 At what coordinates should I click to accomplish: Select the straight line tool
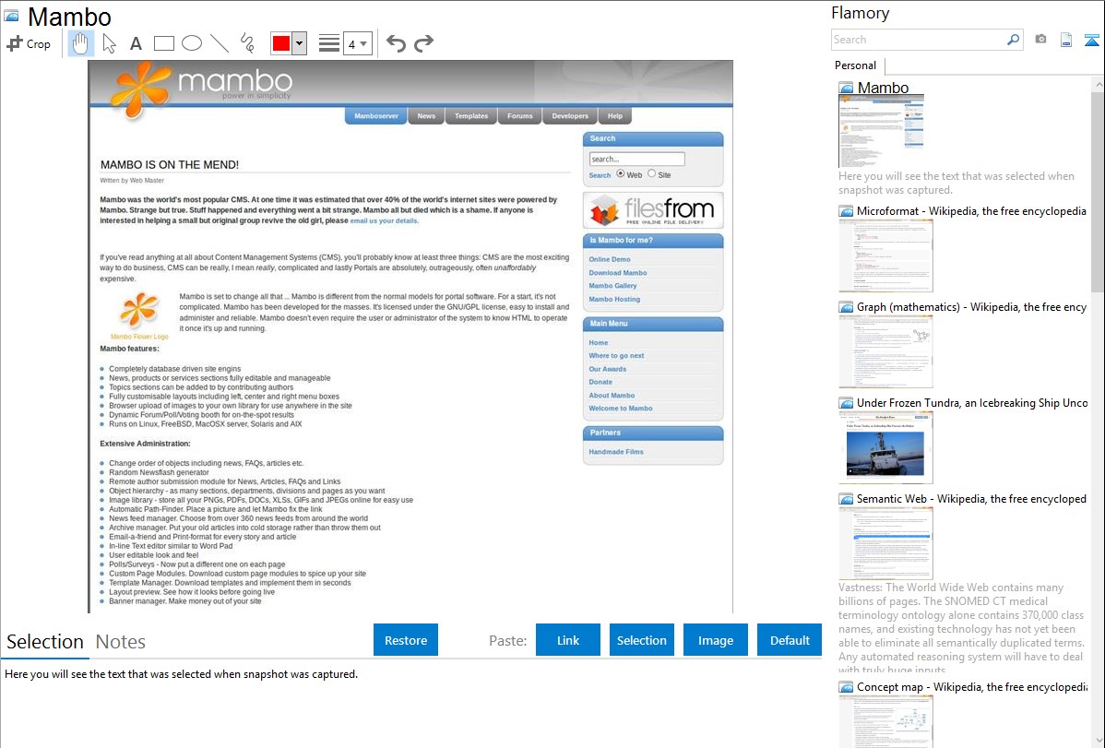click(x=220, y=43)
